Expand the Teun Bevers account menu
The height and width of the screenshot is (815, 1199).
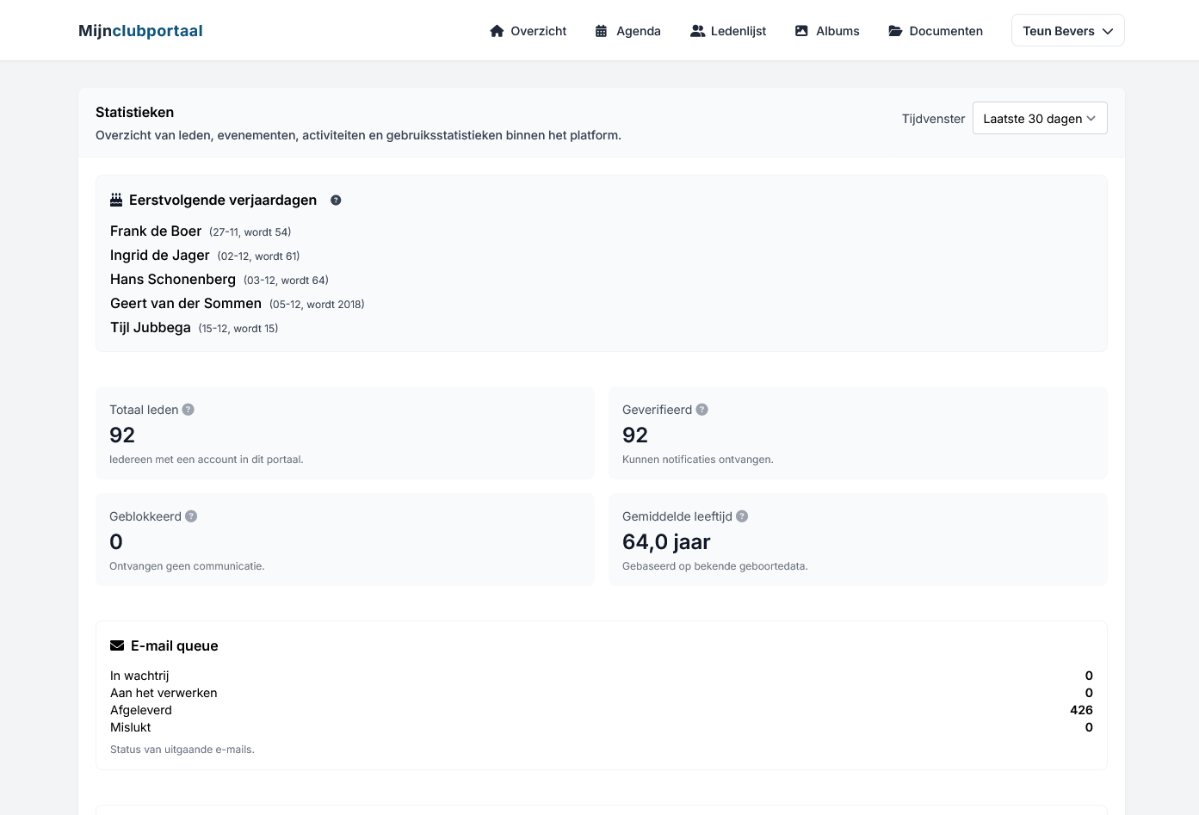point(1067,30)
